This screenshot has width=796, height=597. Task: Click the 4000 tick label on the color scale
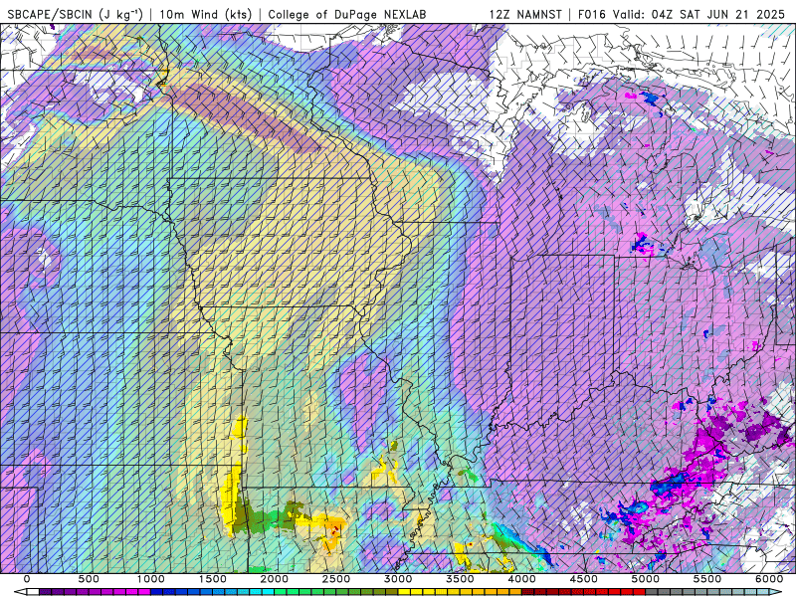click(521, 579)
